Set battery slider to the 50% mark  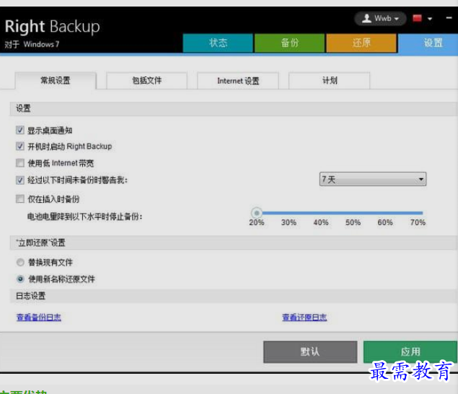tap(353, 213)
